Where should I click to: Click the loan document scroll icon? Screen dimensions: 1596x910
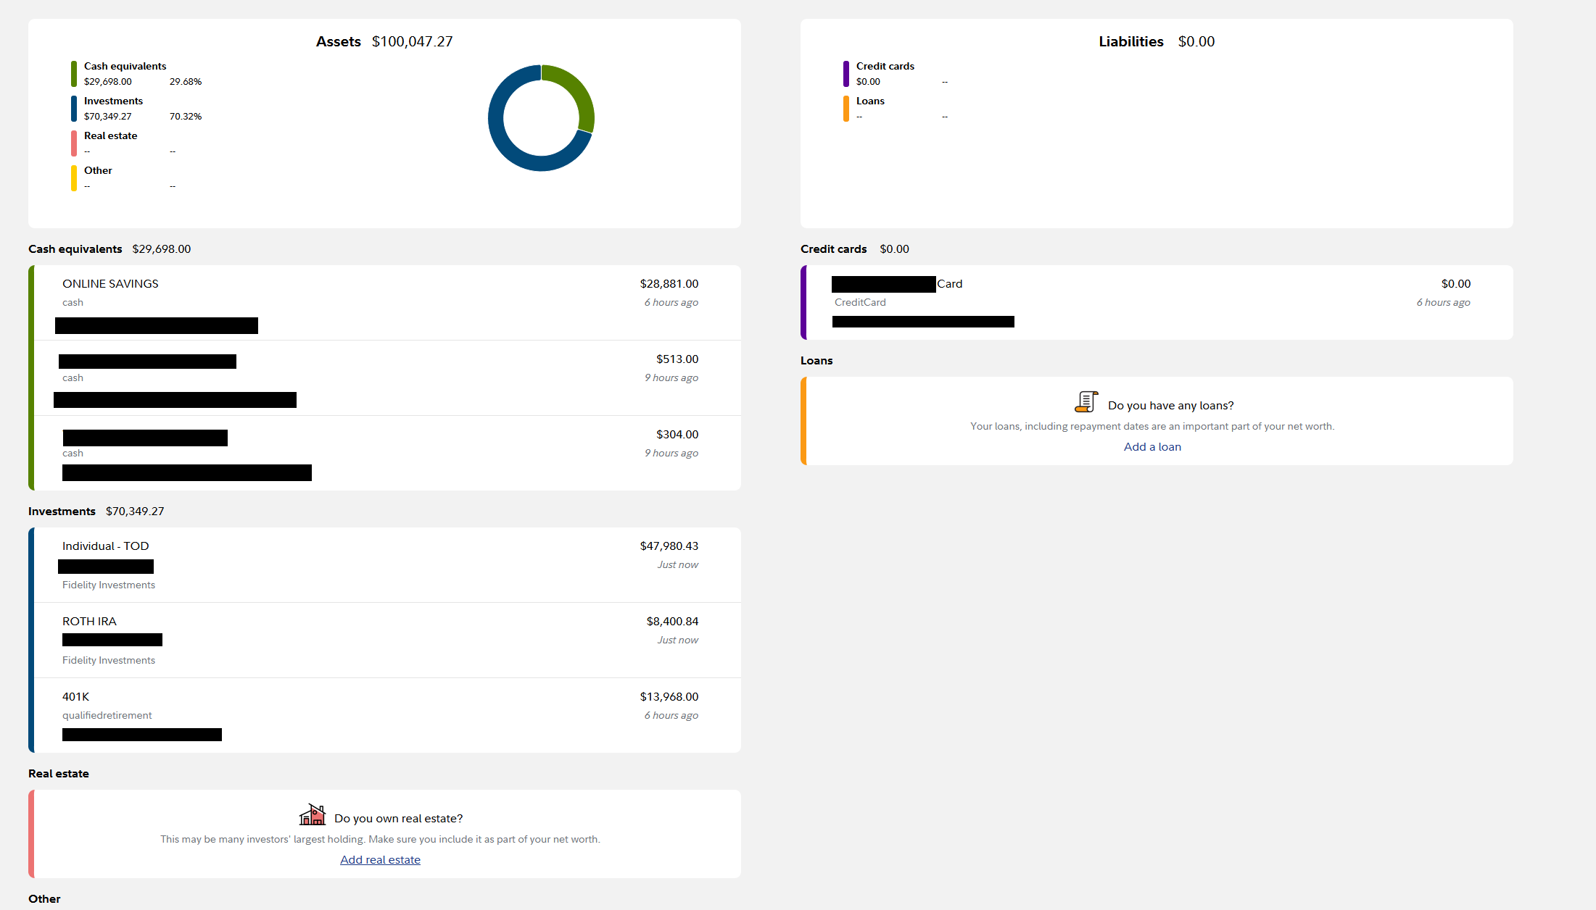[x=1086, y=401]
